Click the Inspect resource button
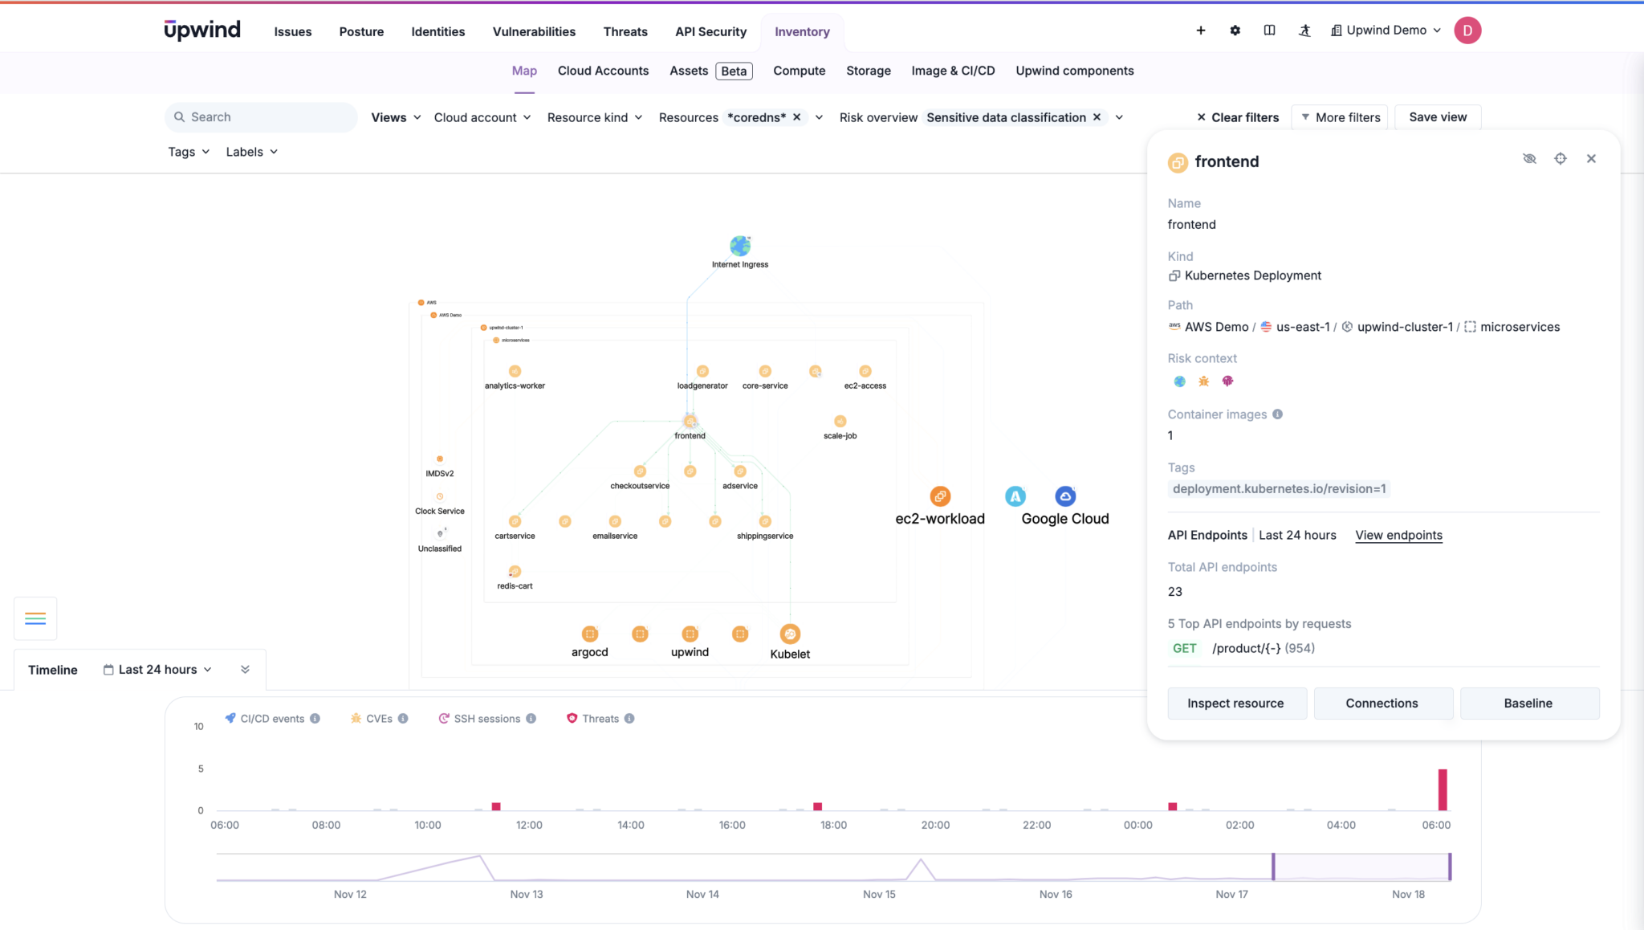Screen dimensions: 1644x930 1236,704
